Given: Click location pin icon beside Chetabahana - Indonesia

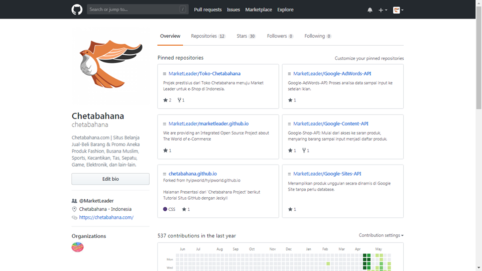Looking at the screenshot, I should [74, 209].
